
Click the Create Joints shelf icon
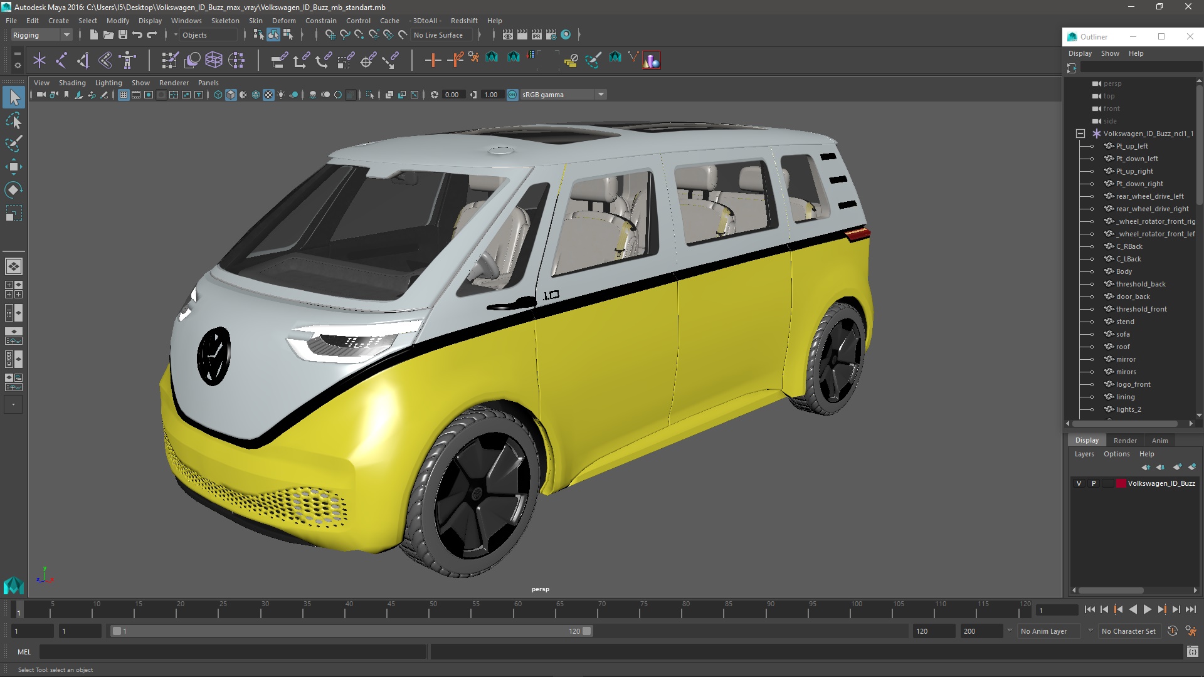(61, 60)
